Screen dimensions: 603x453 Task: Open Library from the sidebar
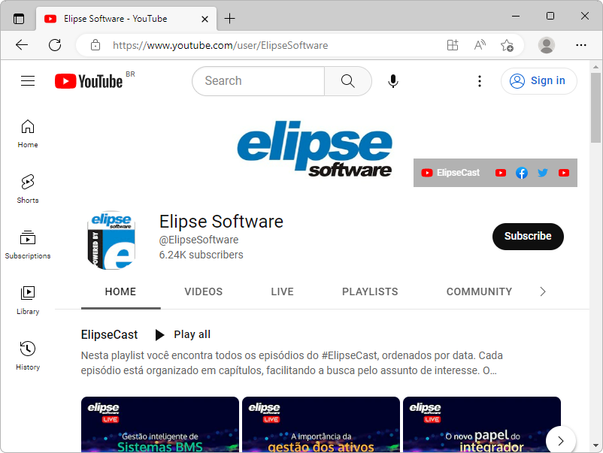(28, 300)
